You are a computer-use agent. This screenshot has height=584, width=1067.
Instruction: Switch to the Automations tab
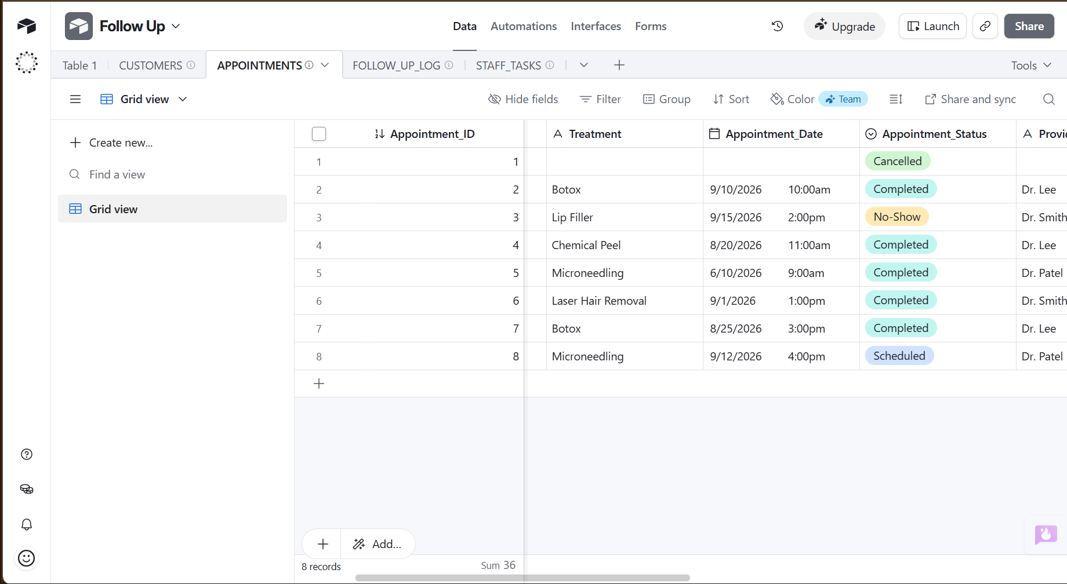(524, 26)
